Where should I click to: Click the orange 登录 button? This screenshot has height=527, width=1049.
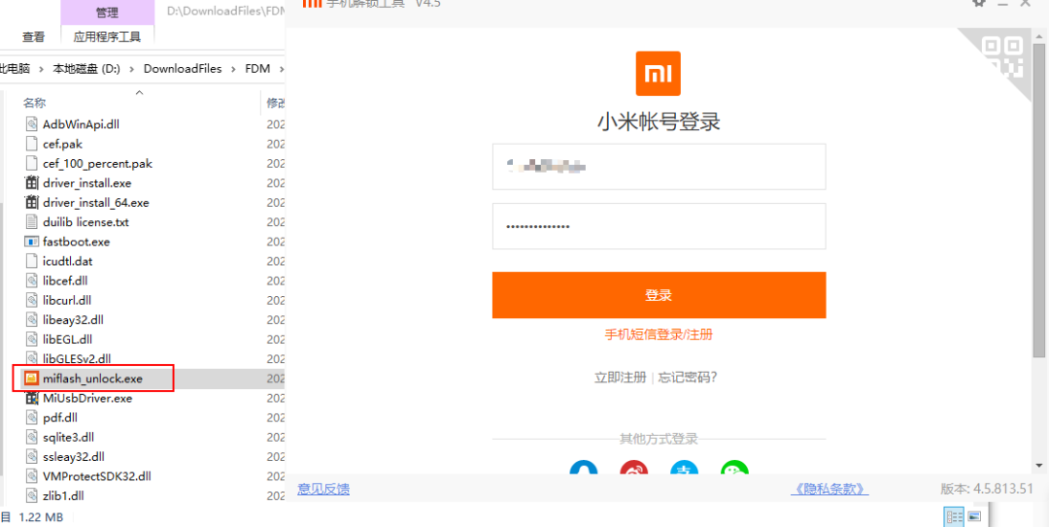pyautogui.click(x=659, y=295)
